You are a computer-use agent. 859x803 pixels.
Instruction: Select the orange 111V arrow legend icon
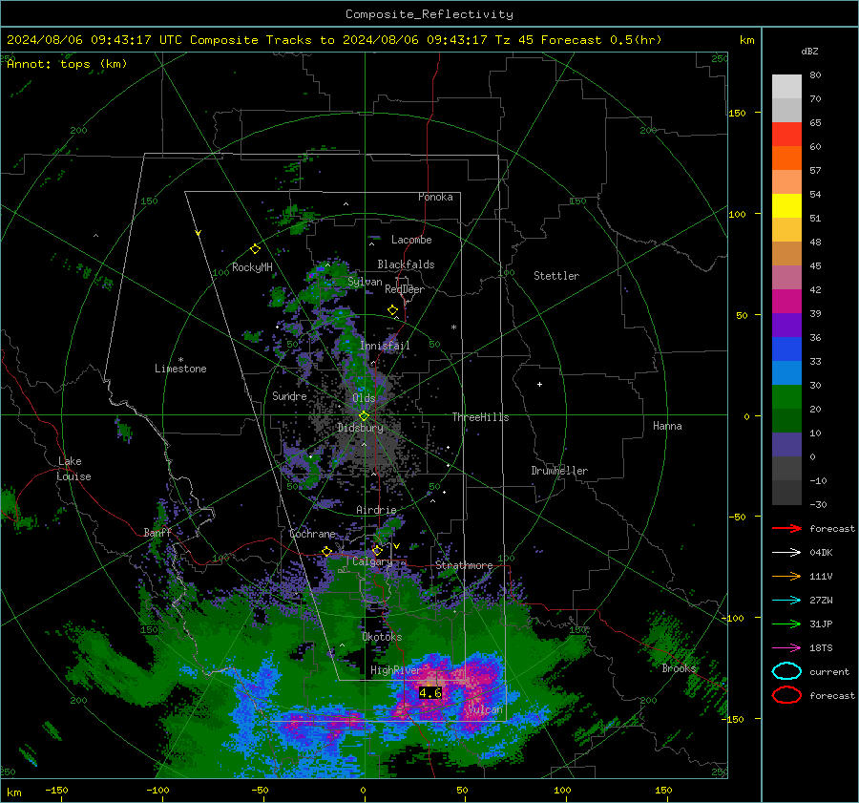point(786,576)
